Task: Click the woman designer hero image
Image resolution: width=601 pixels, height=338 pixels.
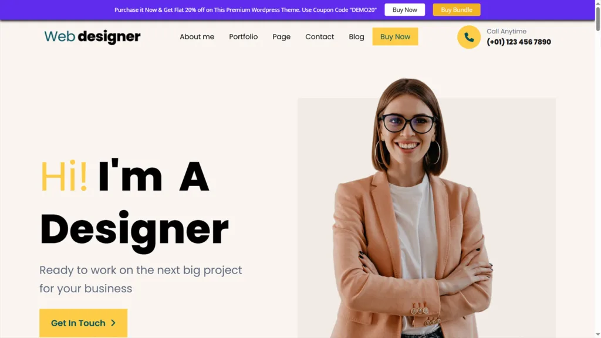Action: point(427,208)
